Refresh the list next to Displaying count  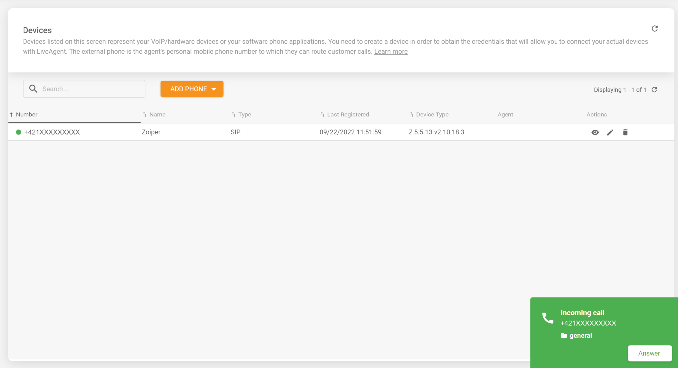tap(654, 90)
